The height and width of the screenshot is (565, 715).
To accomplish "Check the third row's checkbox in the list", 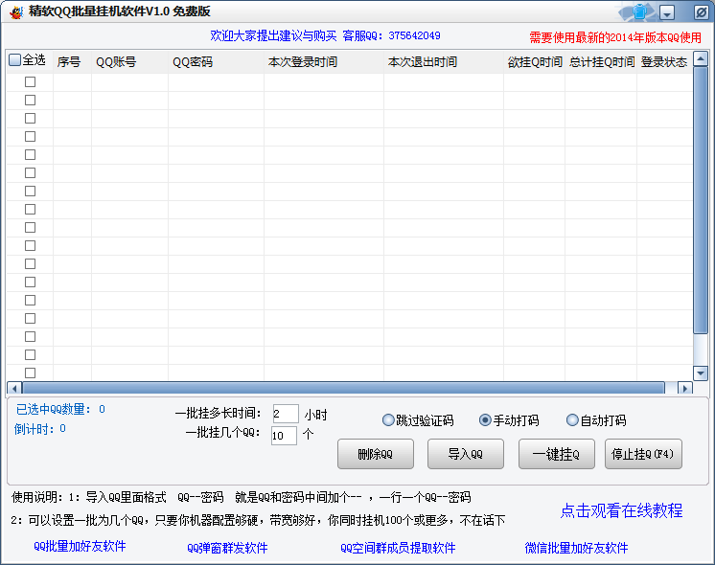I will (30, 119).
